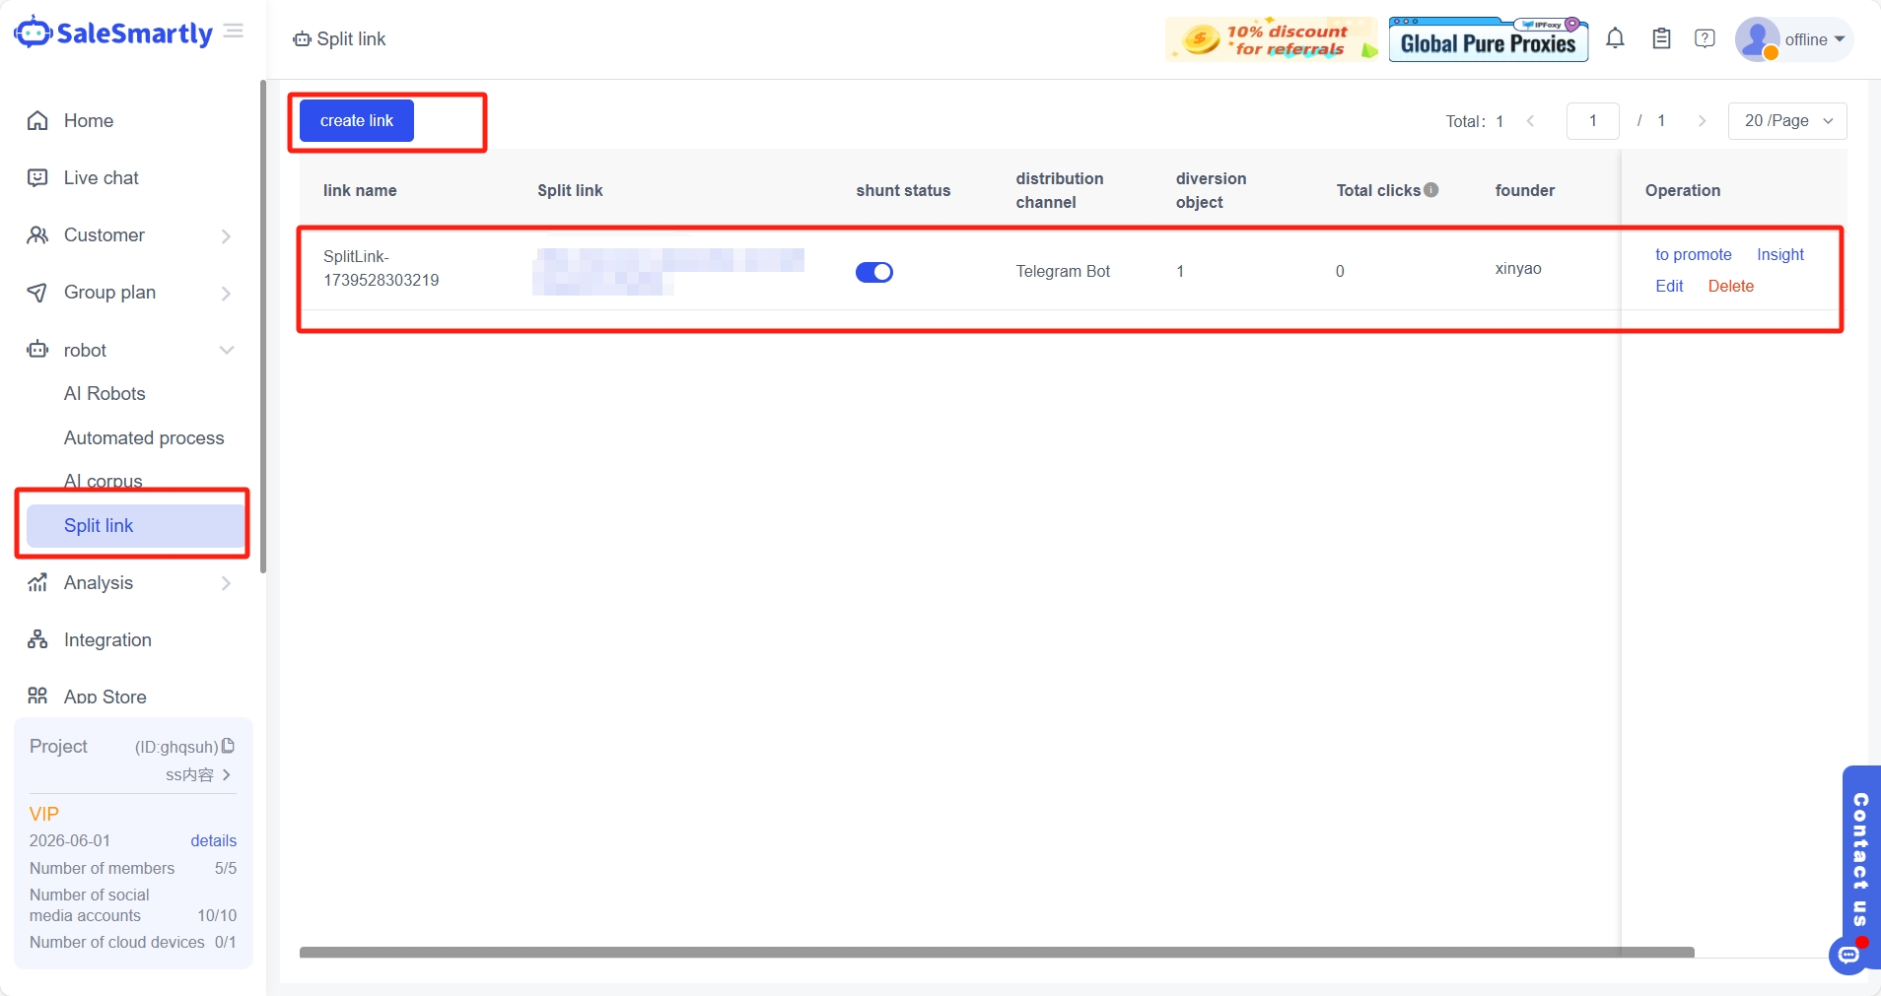Go to Live chat in sidebar
The width and height of the screenshot is (1881, 996).
[101, 178]
